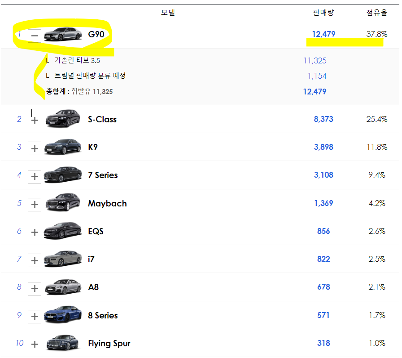Click the Maybach car thumbnail
The height and width of the screenshot is (358, 402).
pos(63,202)
